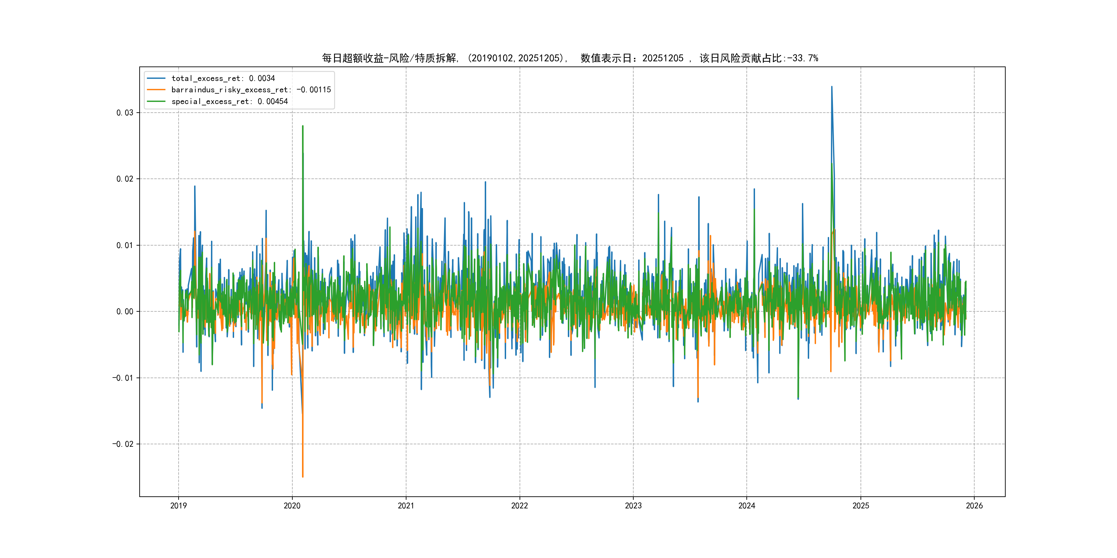Image resolution: width=1117 pixels, height=558 pixels.
Task: Click the 0.03 y-axis tick label
Action: click(x=124, y=113)
